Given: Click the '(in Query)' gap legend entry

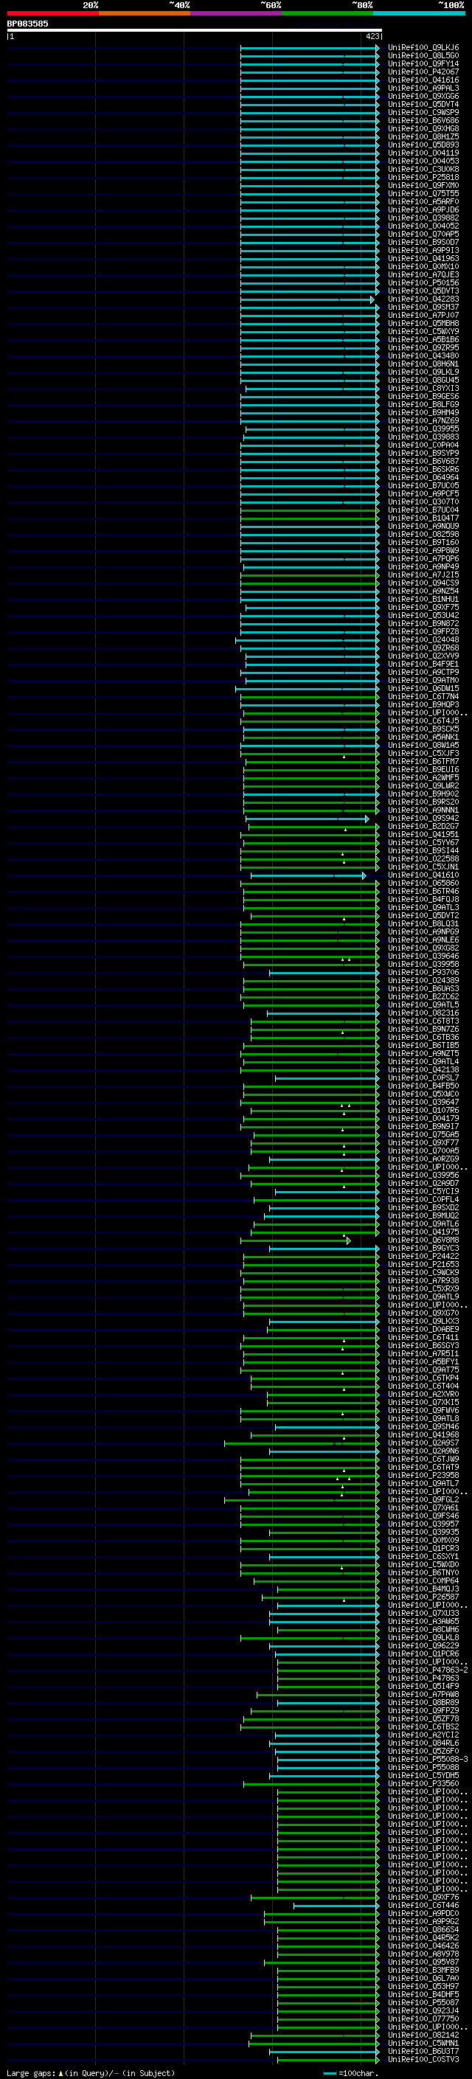Looking at the screenshot, I should [88, 2072].
